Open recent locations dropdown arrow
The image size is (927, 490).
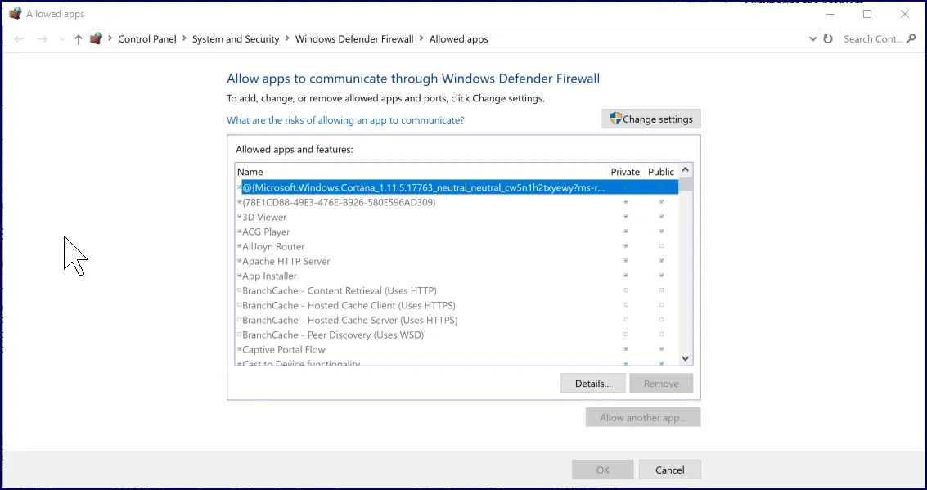coord(61,39)
